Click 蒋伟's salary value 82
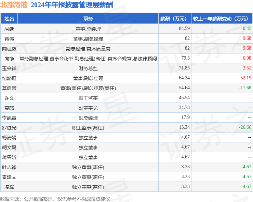This screenshot has width=253, height=202. coord(187,38)
